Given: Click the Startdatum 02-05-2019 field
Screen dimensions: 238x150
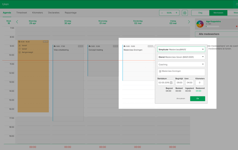Looking at the screenshot, I should pyautogui.click(x=165, y=83).
